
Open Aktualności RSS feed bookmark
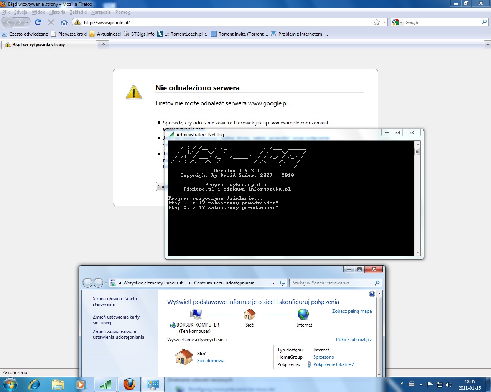105,34
